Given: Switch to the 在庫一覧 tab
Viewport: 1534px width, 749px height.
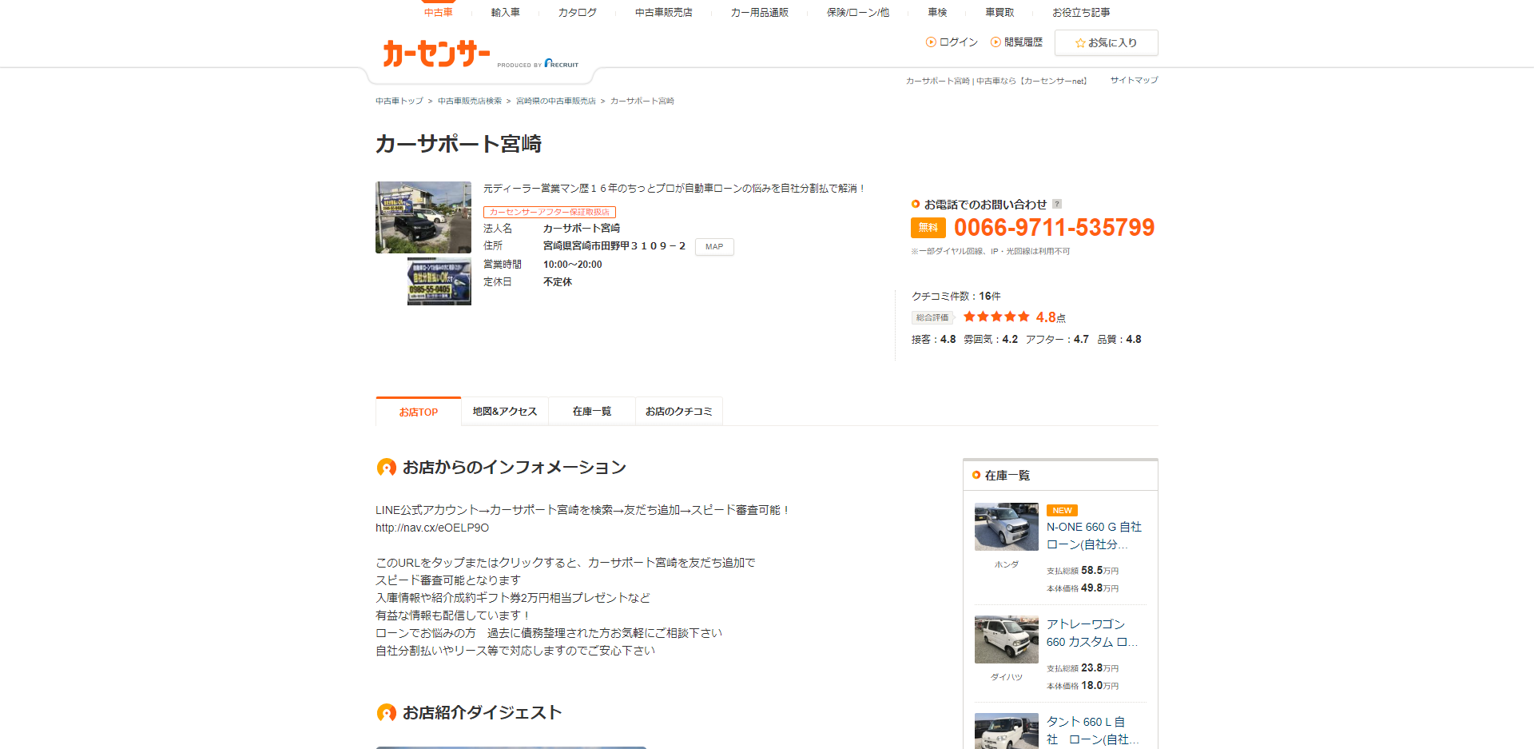Looking at the screenshot, I should pyautogui.click(x=592, y=412).
